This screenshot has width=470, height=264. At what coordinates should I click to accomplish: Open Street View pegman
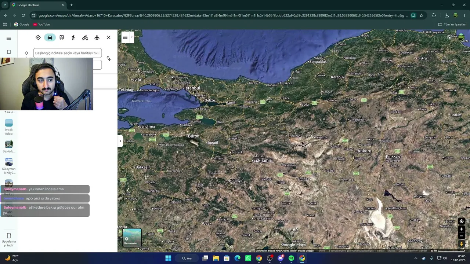462,243
